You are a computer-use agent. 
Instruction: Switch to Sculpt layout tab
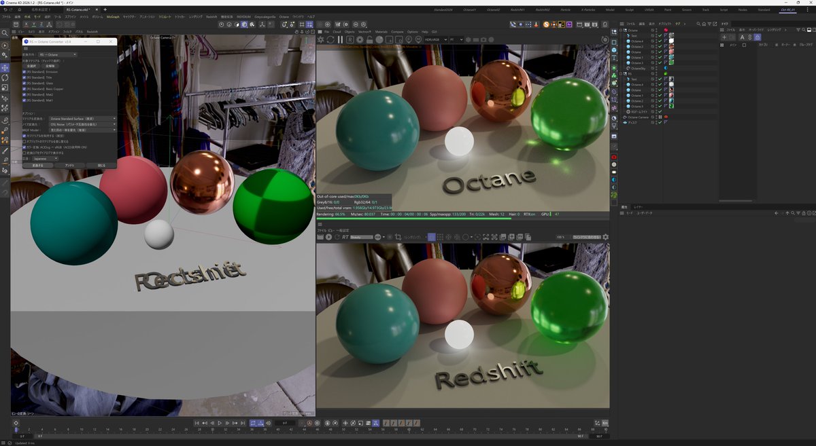(x=628, y=10)
